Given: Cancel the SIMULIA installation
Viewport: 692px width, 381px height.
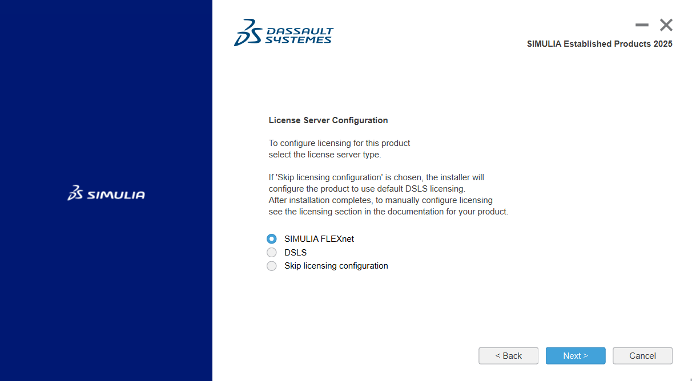Looking at the screenshot, I should click(642, 355).
